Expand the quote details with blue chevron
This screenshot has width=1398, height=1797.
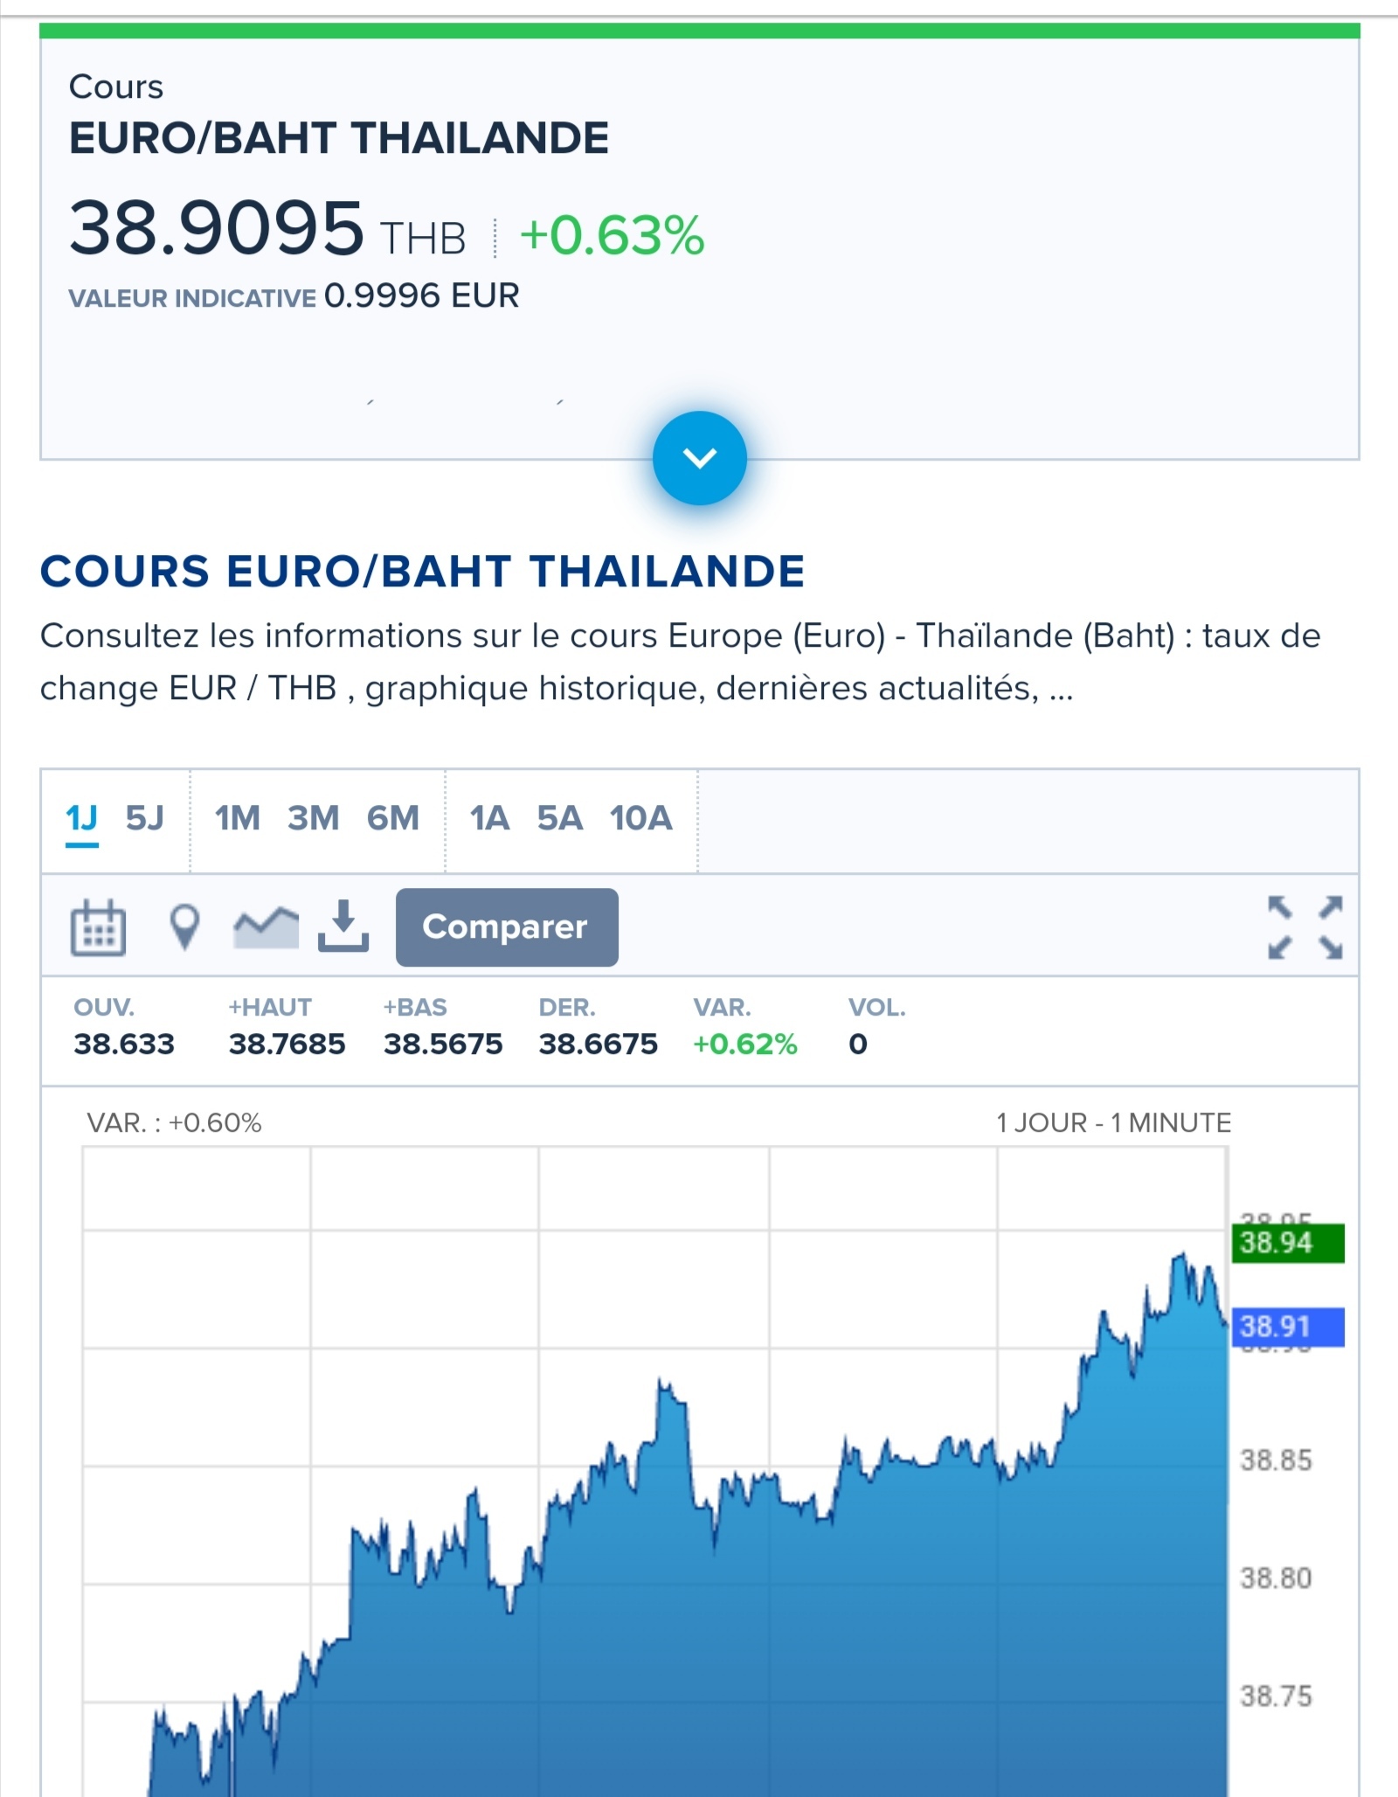point(699,458)
